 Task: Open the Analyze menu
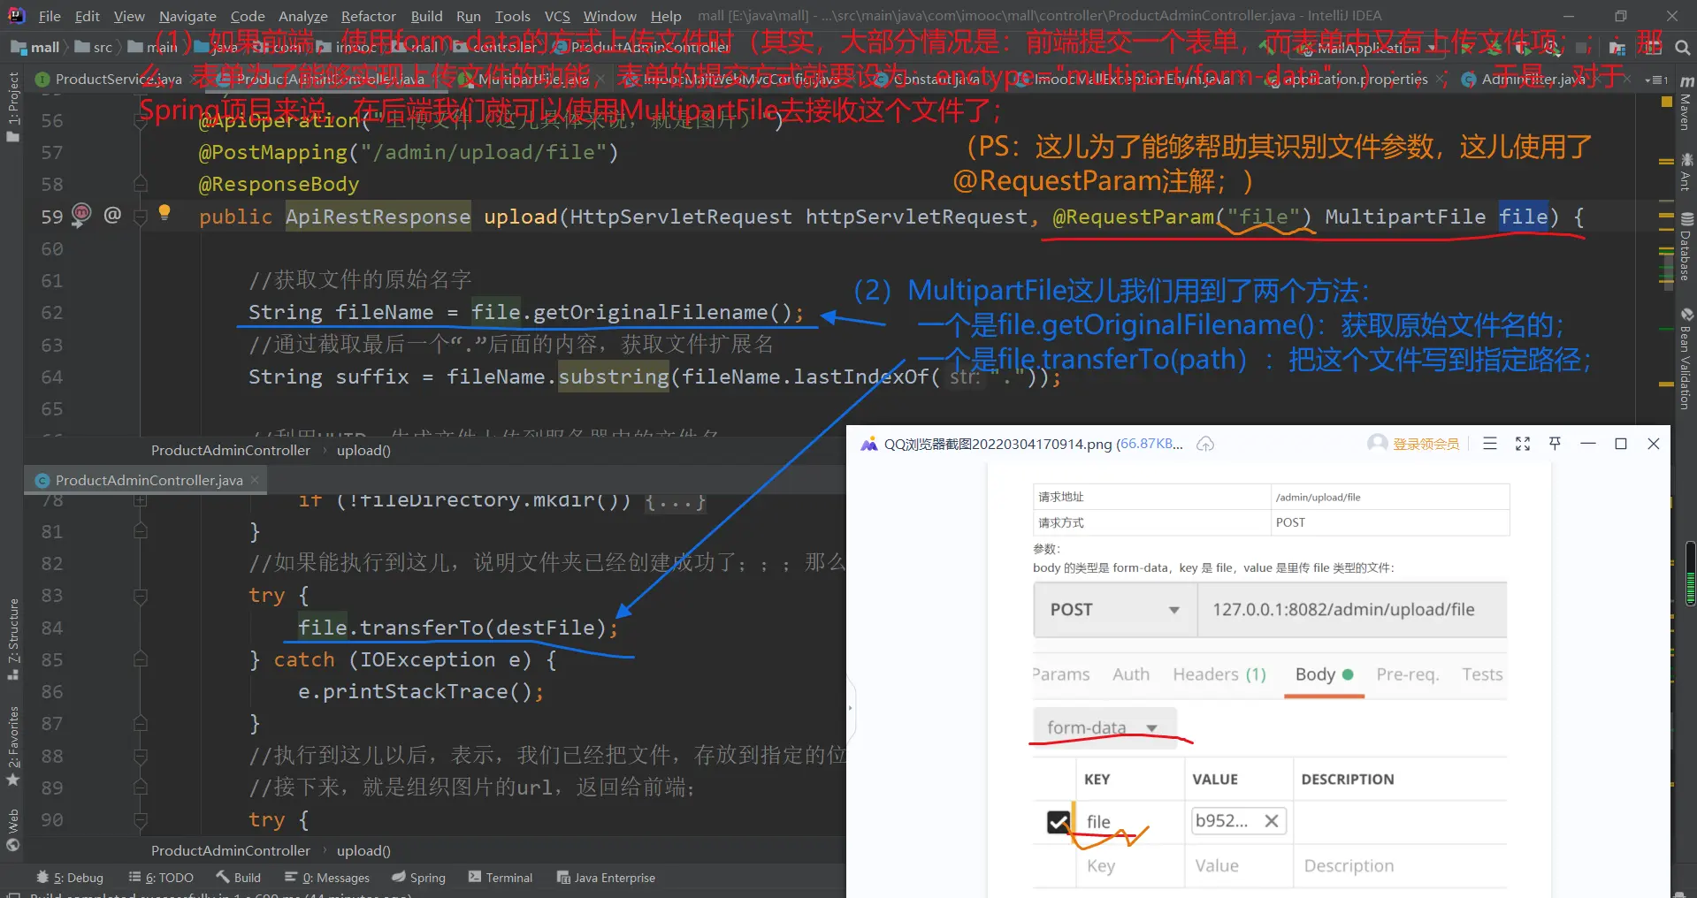coord(303,16)
